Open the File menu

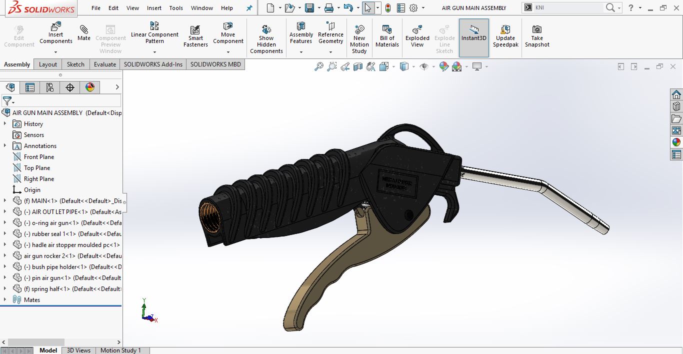tap(96, 8)
